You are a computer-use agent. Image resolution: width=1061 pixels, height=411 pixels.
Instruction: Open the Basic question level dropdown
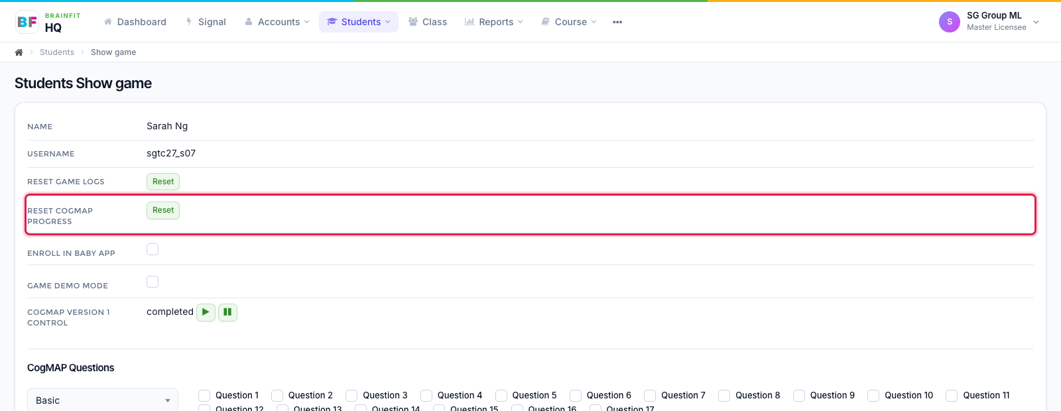click(x=103, y=400)
